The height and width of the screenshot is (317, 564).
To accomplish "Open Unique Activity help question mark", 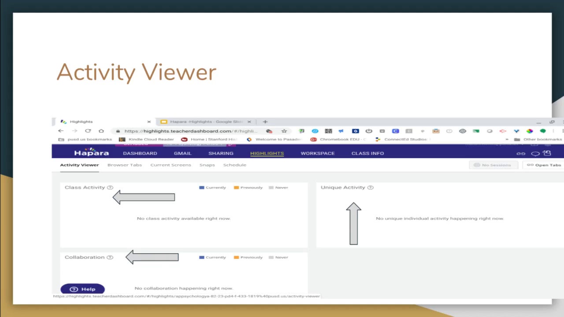I will [x=371, y=188].
